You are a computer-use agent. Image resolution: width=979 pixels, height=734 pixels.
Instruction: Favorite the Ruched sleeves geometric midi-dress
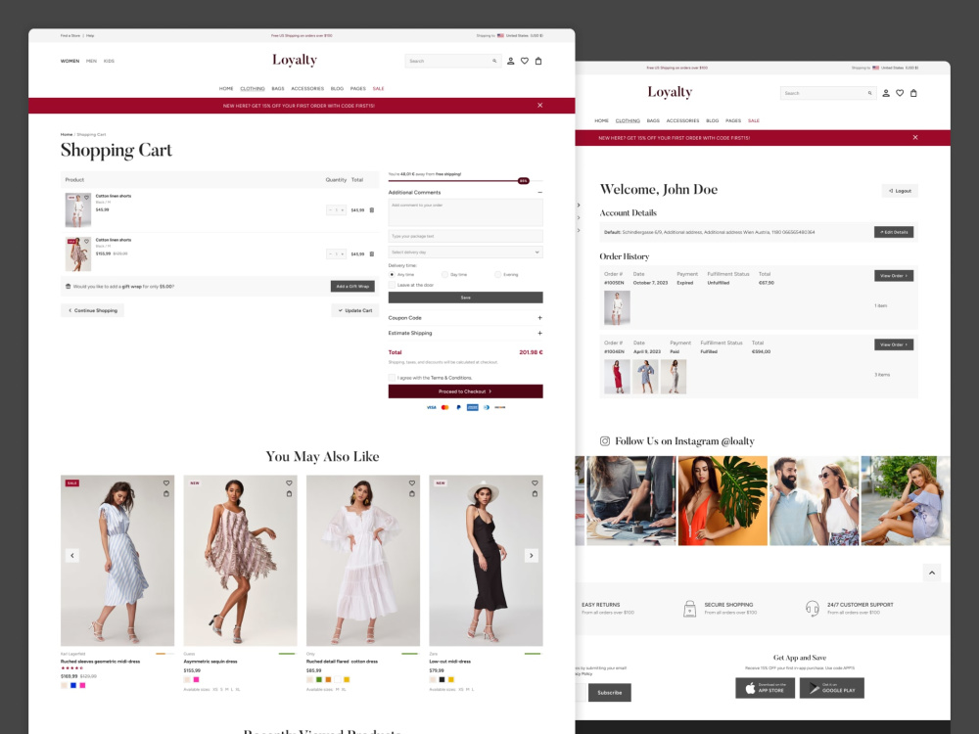pyautogui.click(x=166, y=483)
